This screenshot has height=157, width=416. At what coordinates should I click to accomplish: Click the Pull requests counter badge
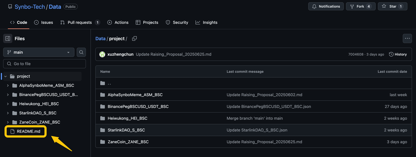coord(97,22)
